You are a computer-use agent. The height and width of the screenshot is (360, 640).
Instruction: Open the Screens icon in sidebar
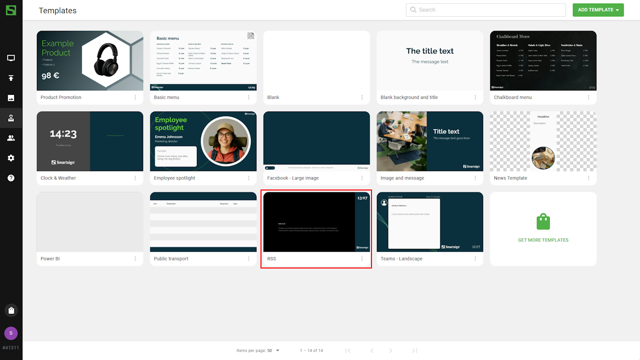pyautogui.click(x=11, y=58)
